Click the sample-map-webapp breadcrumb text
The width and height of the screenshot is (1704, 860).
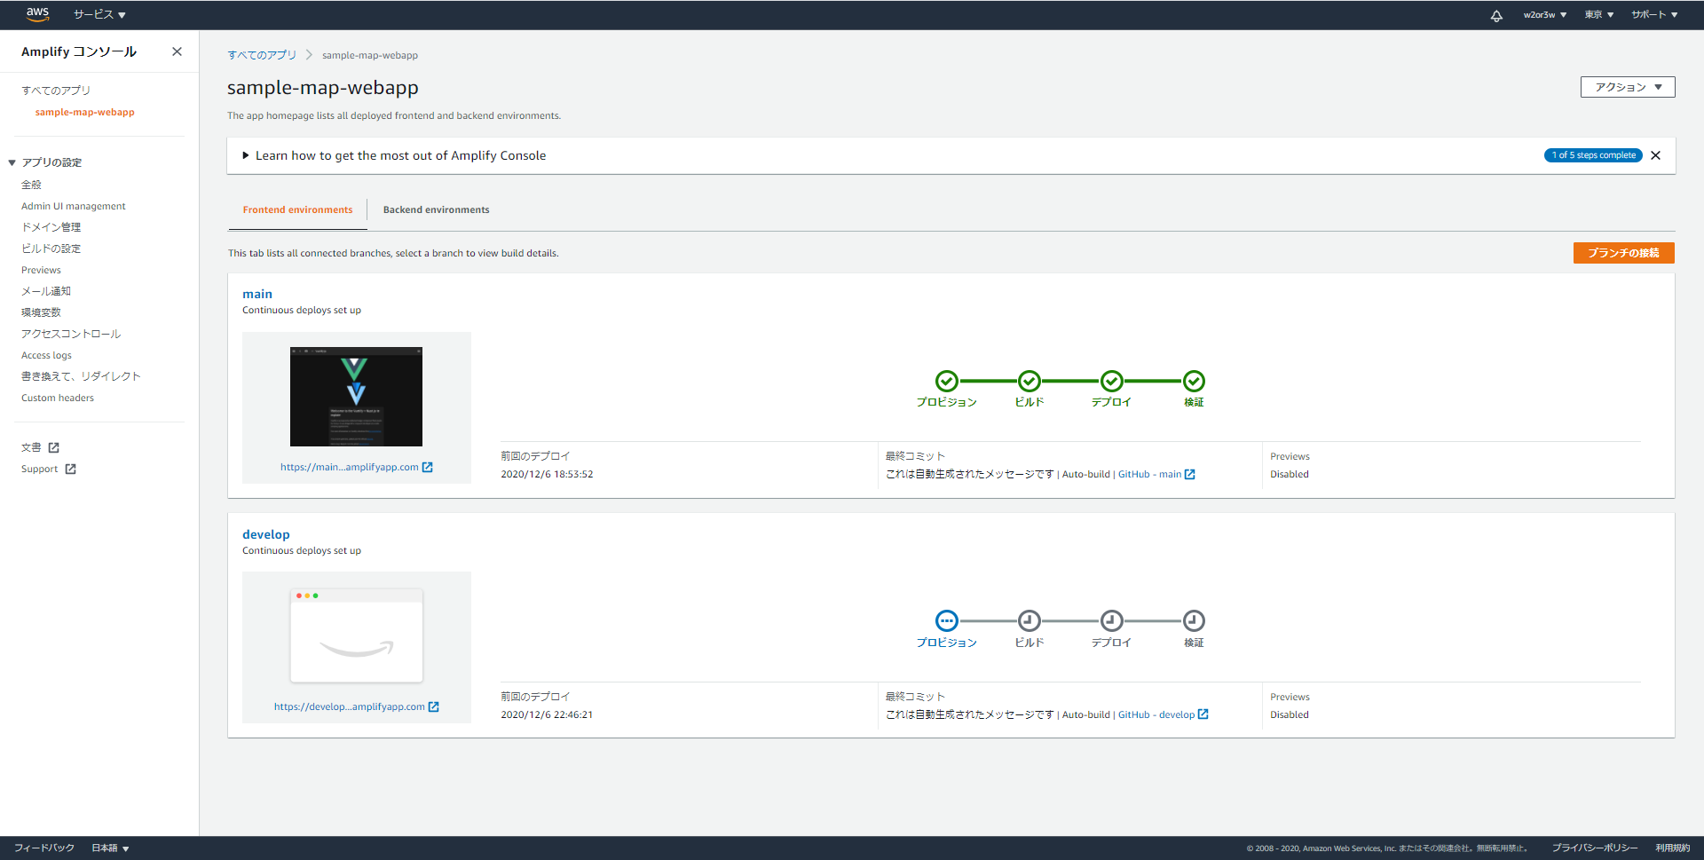coord(370,55)
